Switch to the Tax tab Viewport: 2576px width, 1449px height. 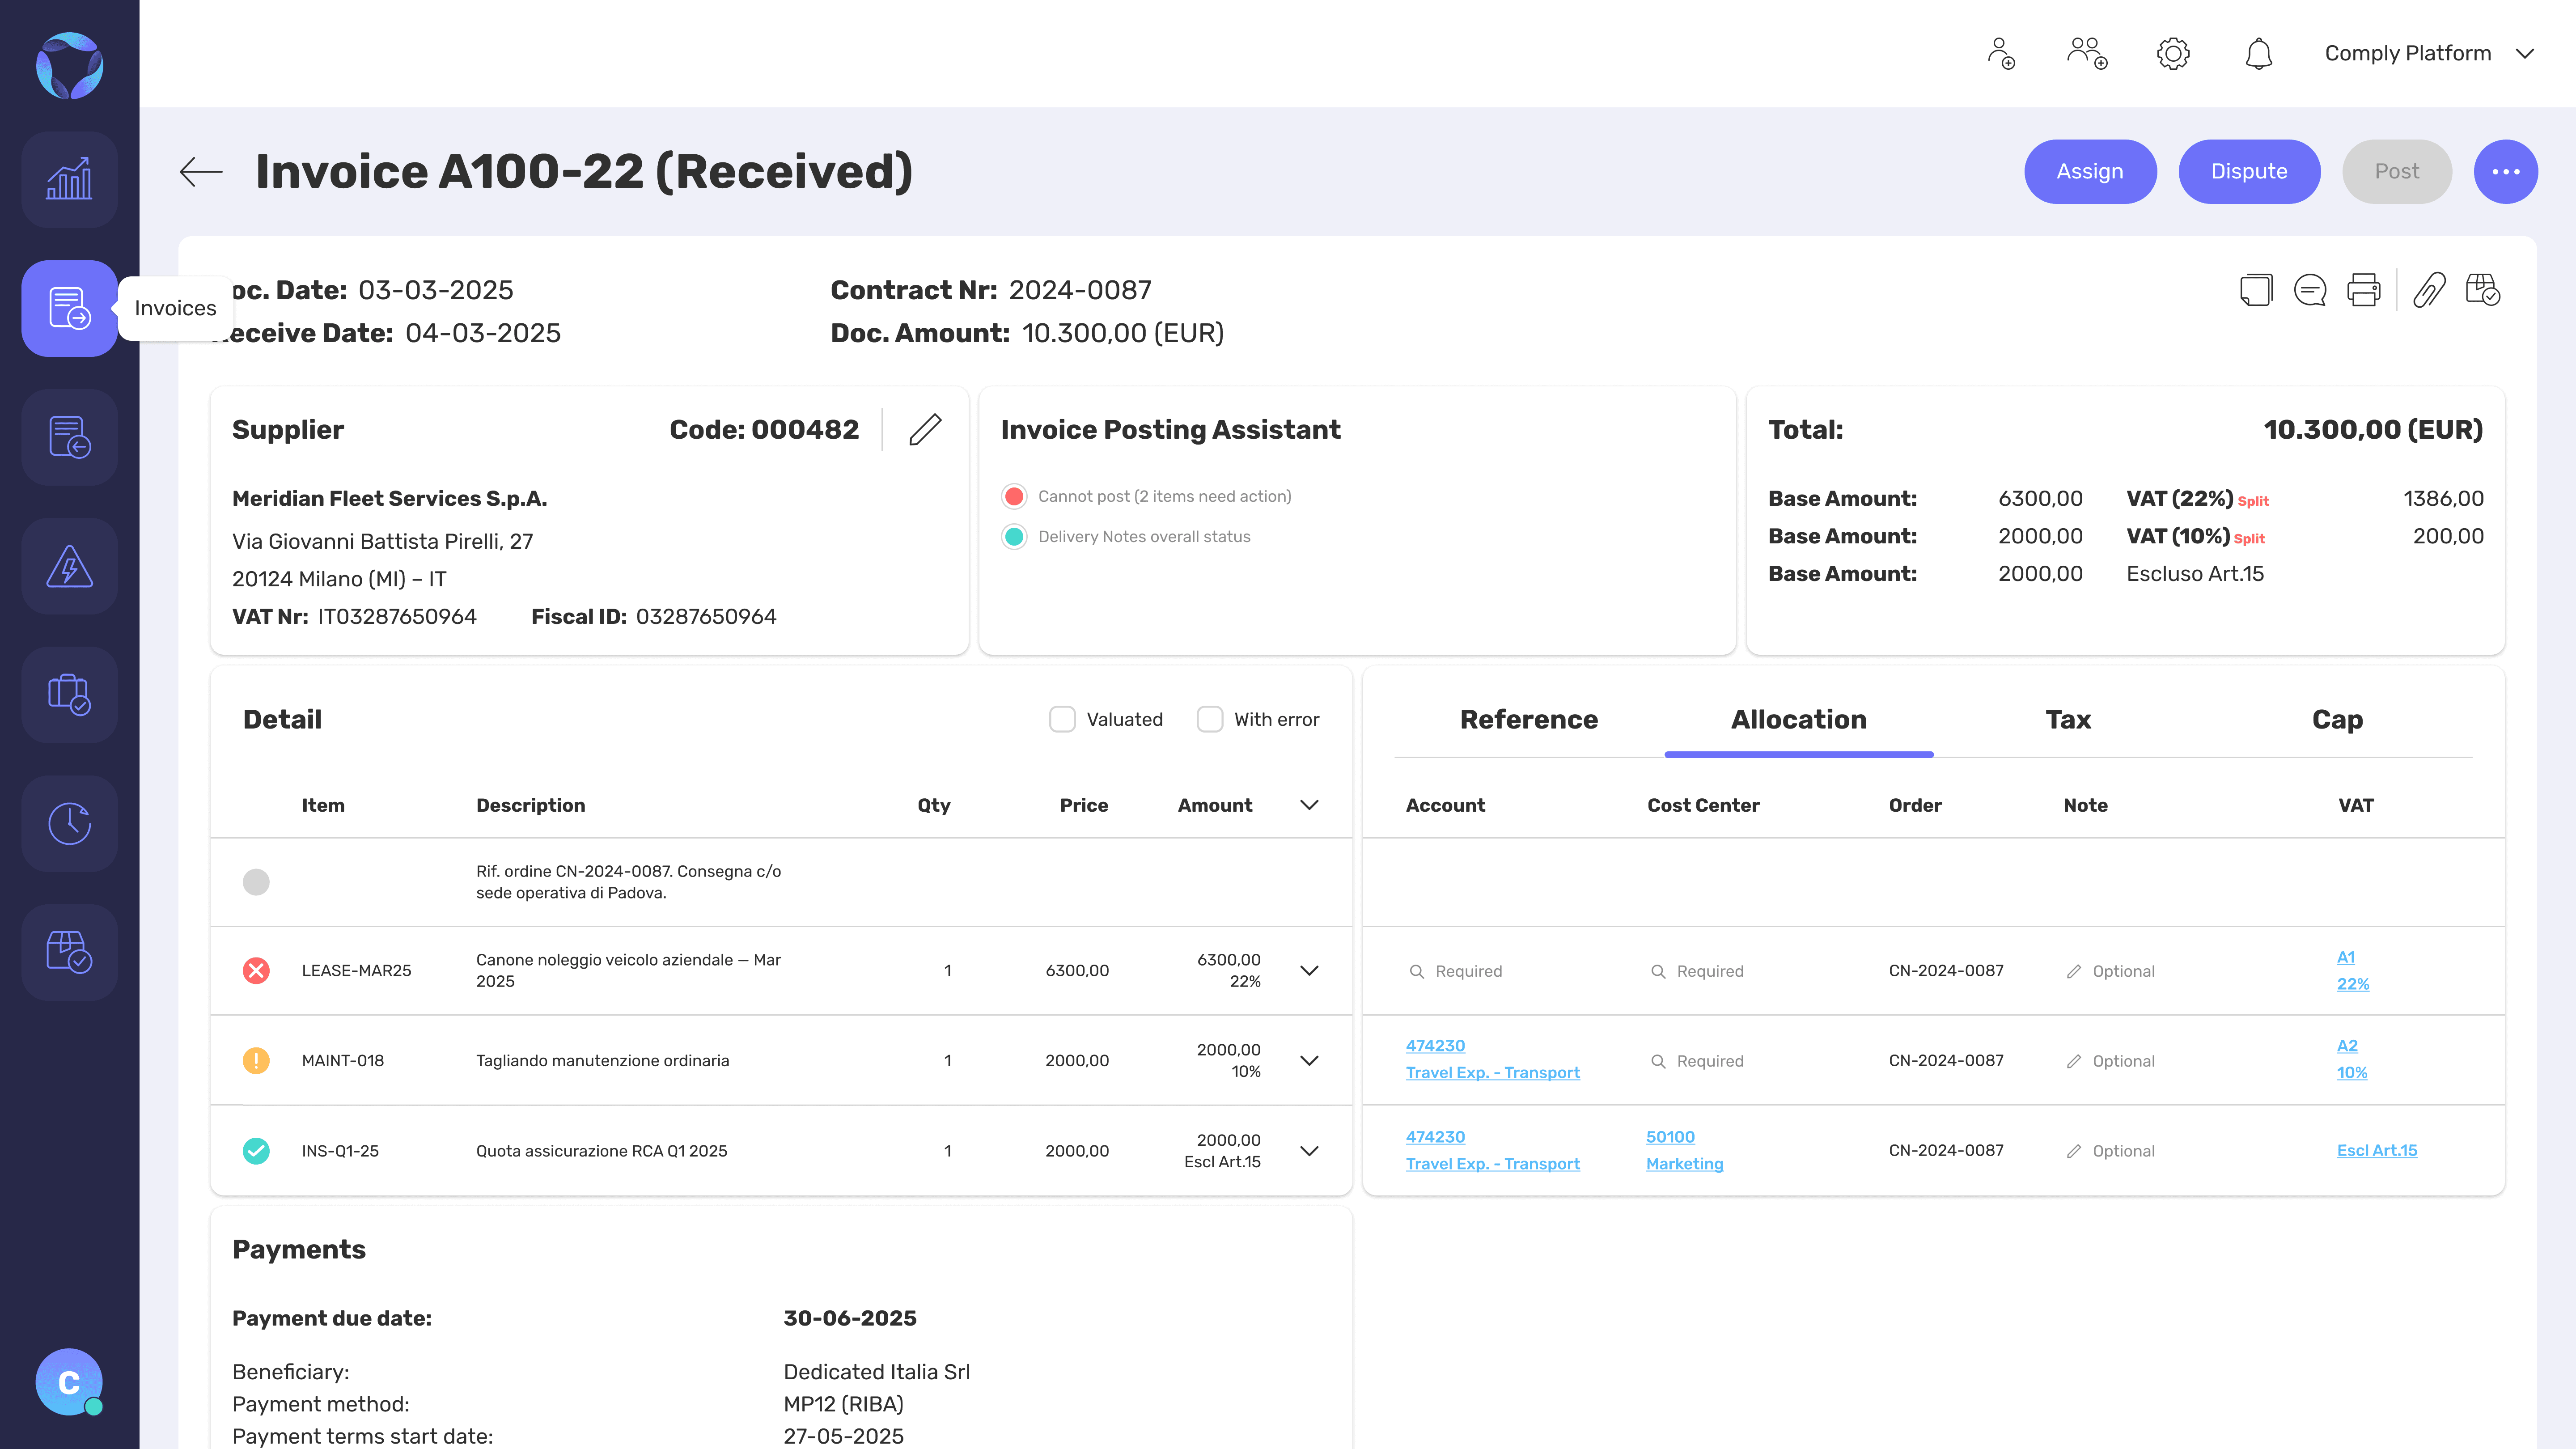(2068, 719)
